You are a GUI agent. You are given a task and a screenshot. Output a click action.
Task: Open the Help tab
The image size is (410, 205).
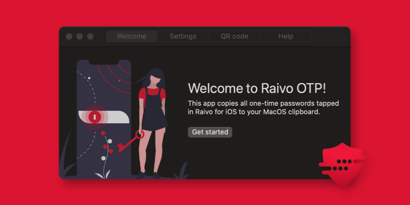tap(286, 36)
